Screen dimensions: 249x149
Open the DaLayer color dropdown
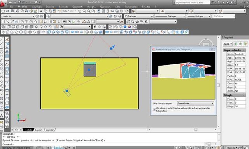click(139, 16)
